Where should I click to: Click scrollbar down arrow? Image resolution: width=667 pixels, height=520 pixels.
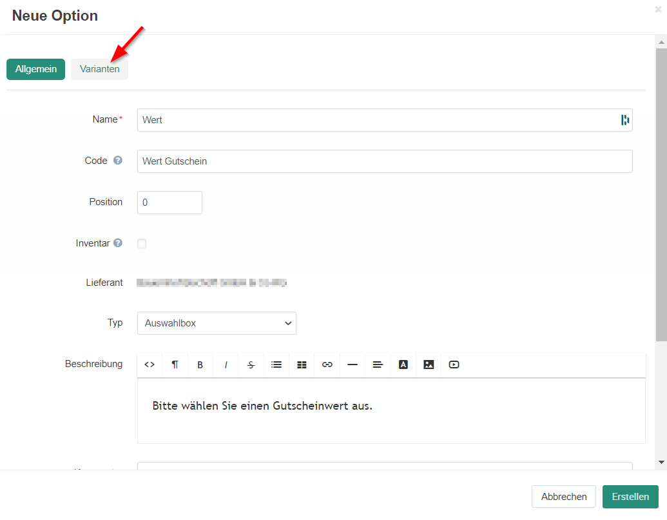(661, 462)
